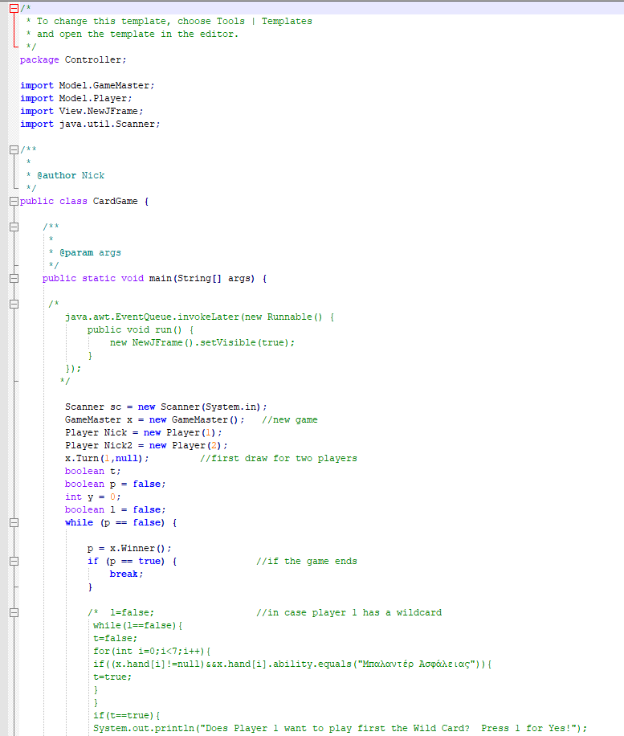
Task: Place cursor on package Controller line
Action: [73, 59]
